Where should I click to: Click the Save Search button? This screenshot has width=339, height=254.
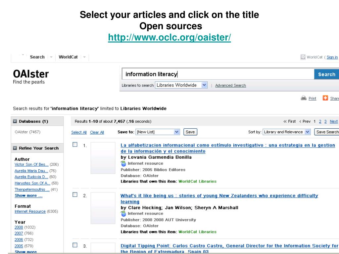tap(326, 132)
